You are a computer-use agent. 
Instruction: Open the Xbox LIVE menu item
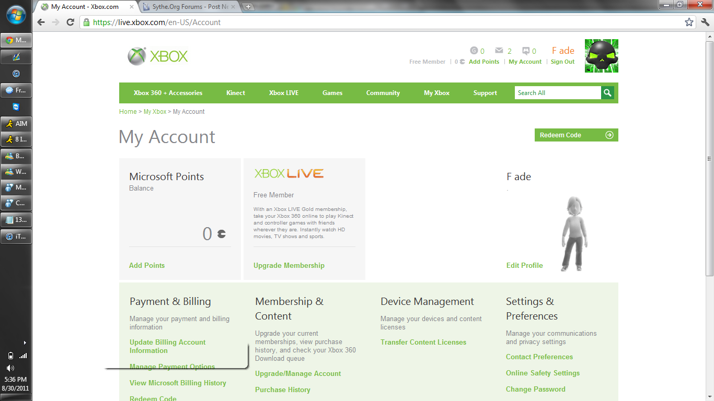[284, 93]
